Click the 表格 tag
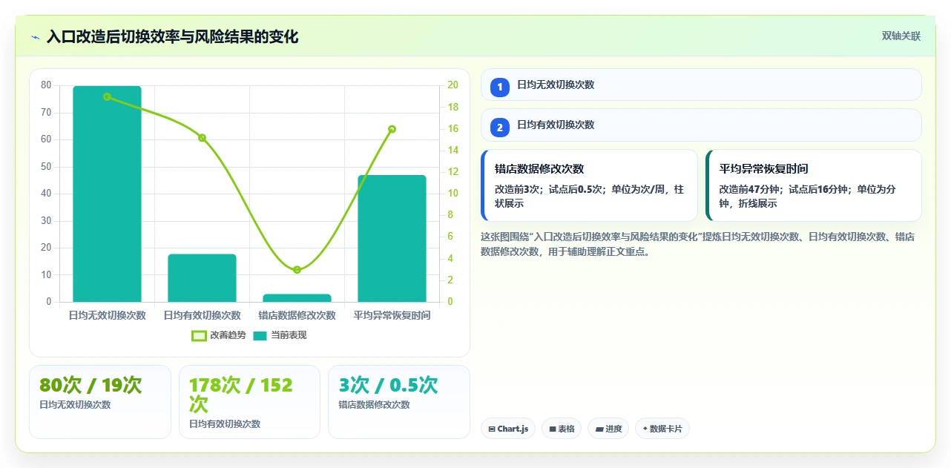This screenshot has width=951, height=468. [x=562, y=429]
